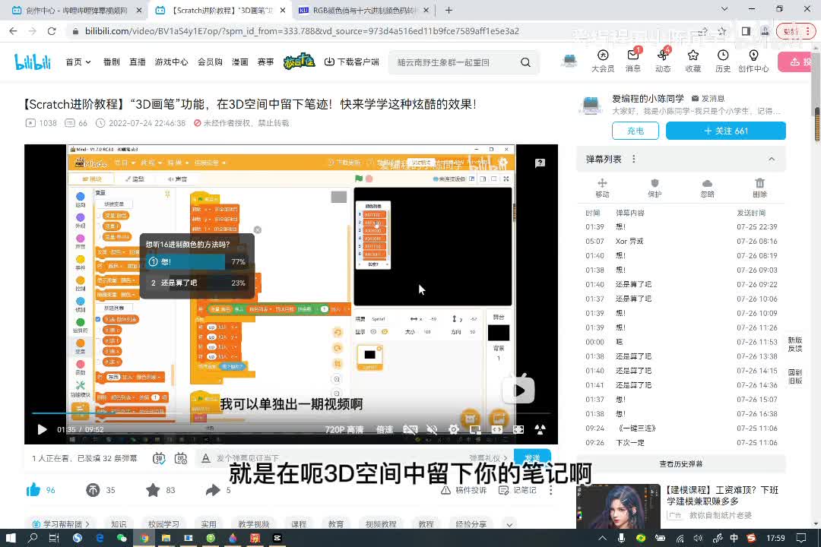Click the uploader avatar beside 爱编程的小陈同学
The width and height of the screenshot is (821, 547).
click(x=591, y=105)
